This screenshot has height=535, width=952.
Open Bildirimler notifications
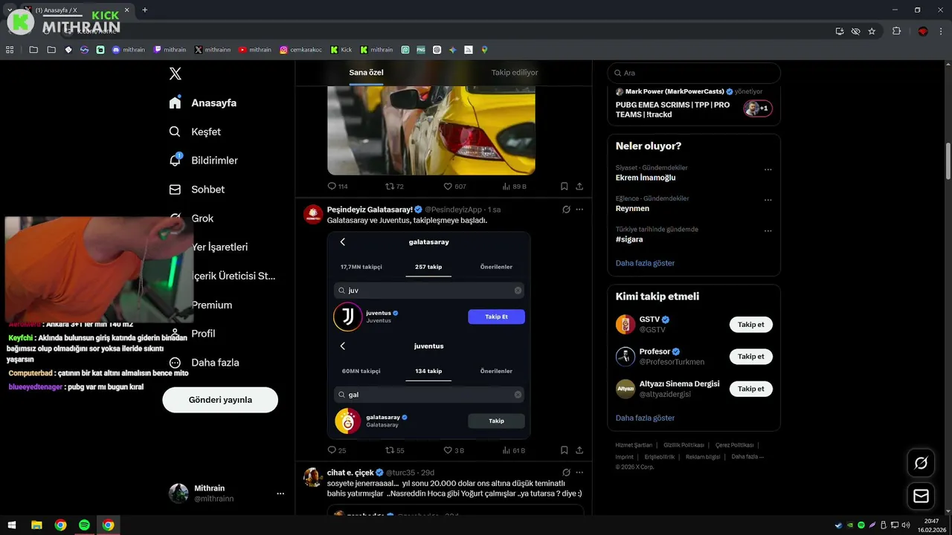(x=203, y=160)
